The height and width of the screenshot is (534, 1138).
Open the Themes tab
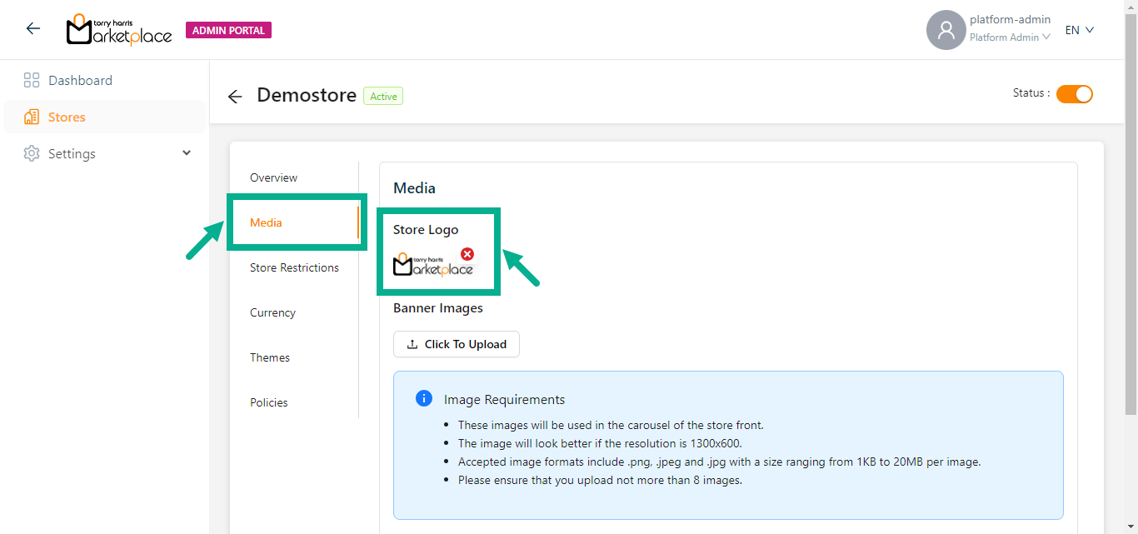[270, 357]
